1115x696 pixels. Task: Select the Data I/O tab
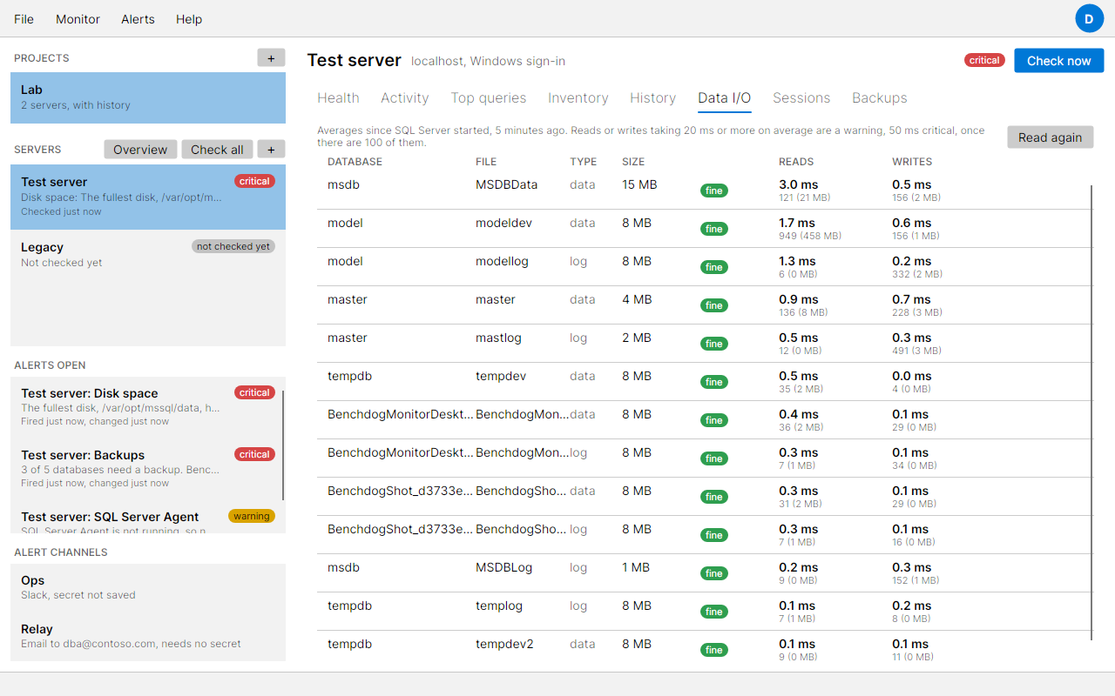tap(725, 97)
